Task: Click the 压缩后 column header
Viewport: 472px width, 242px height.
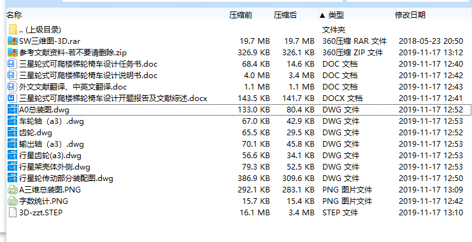Action: click(x=285, y=15)
